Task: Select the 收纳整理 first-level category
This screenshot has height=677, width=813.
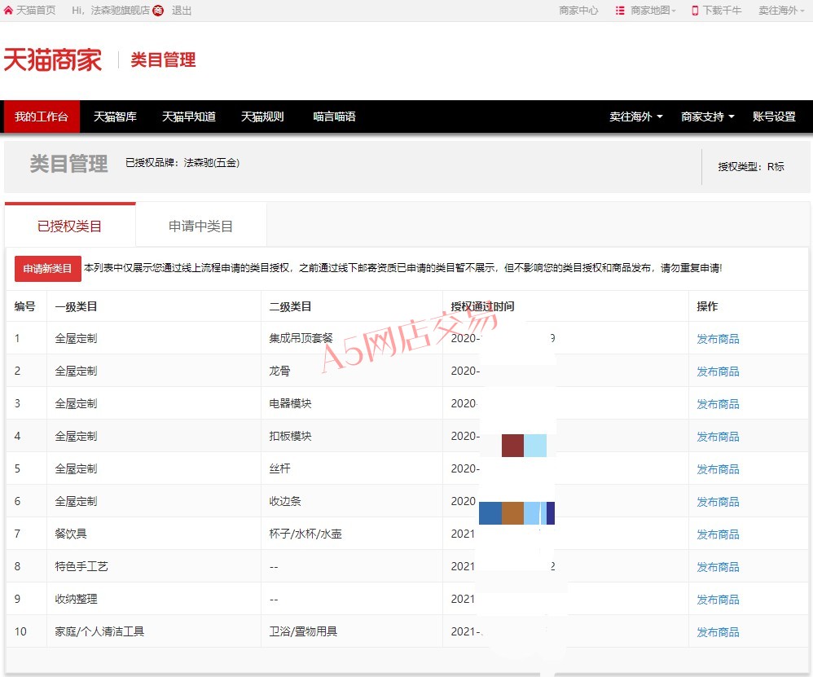Action: pyautogui.click(x=77, y=600)
